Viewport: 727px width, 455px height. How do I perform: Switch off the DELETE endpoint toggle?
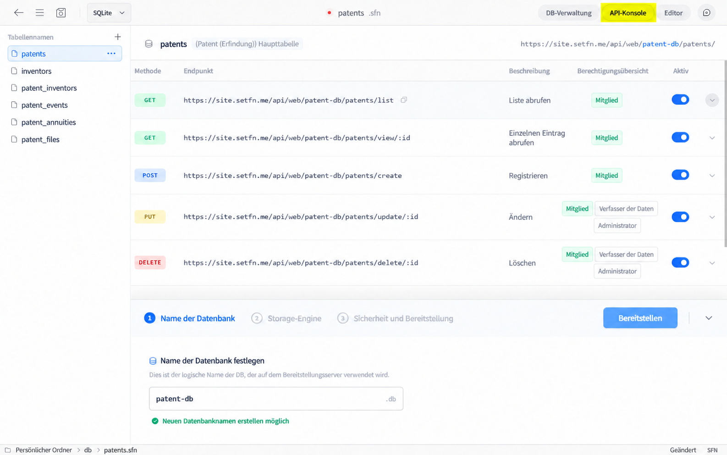(680, 262)
